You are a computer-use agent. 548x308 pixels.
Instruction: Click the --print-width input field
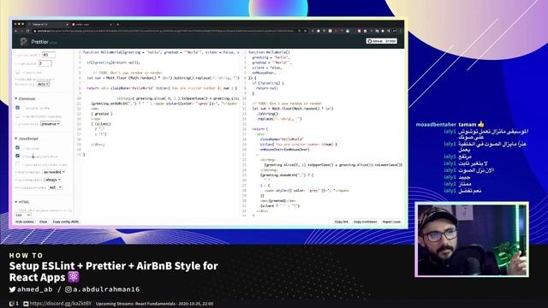point(49,55)
